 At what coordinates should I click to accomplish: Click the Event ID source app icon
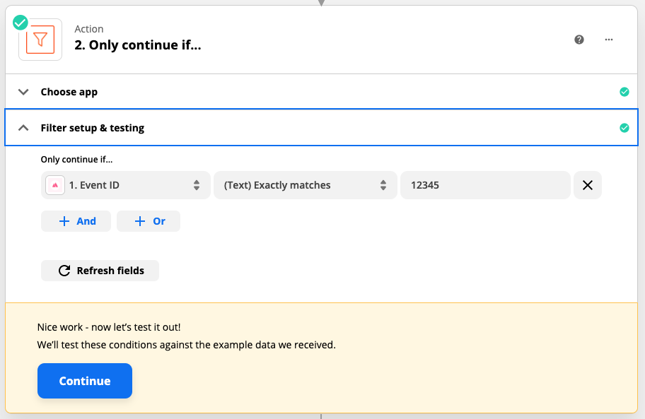[x=55, y=185]
